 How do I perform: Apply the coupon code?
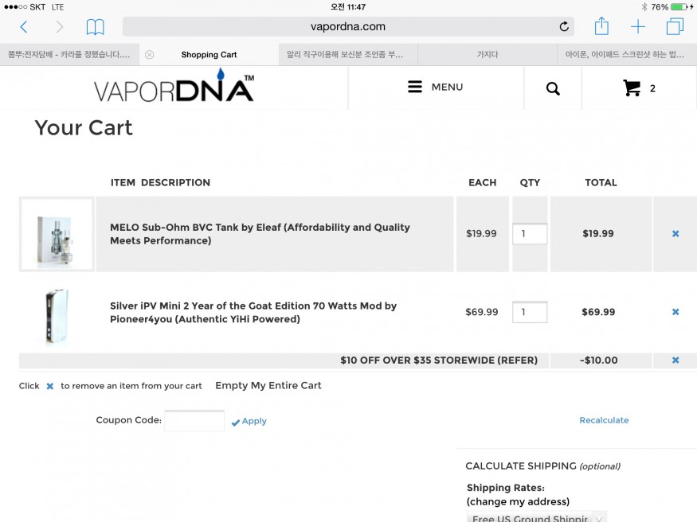[249, 421]
